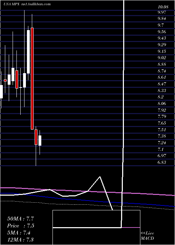Click the tall white candlestick reaching 9.56
This screenshot has width=175, height=245.
(x=28, y=52)
